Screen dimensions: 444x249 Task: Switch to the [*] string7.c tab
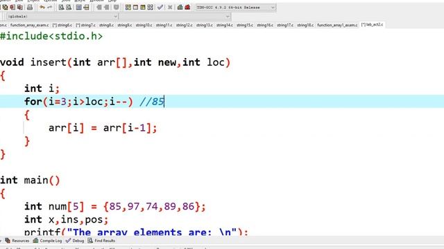(86, 25)
